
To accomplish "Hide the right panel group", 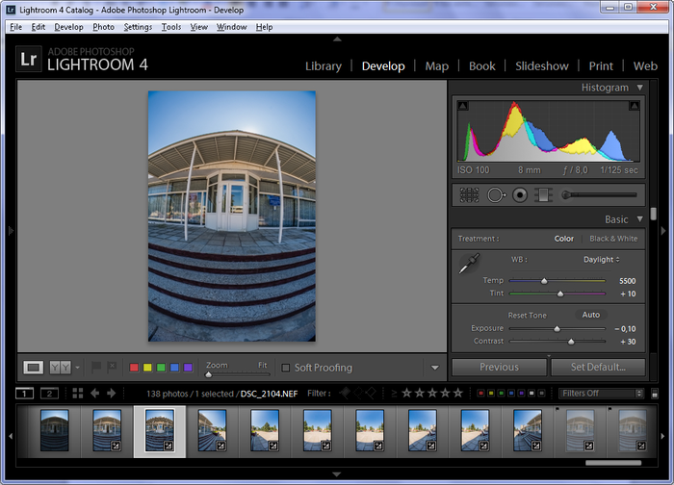I will click(663, 231).
